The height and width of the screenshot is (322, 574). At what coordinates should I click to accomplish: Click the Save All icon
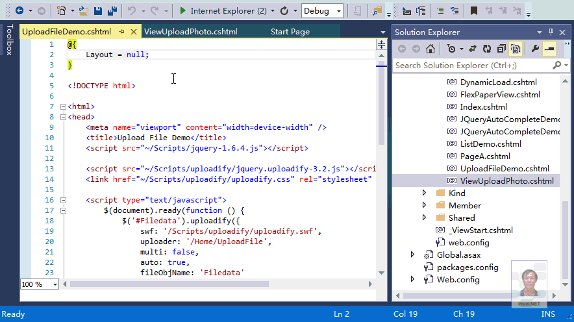(x=112, y=10)
